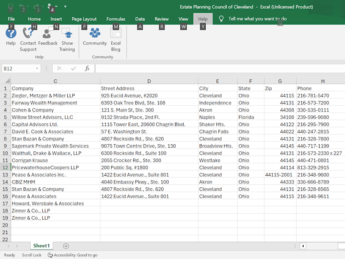Add a new sheet with plus icon
Viewport: 345px width, 259px height.
point(66,246)
